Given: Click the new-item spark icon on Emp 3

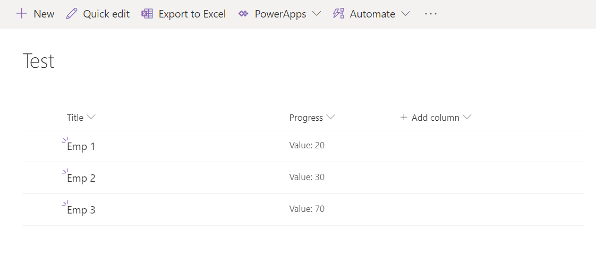Looking at the screenshot, I should pyautogui.click(x=65, y=204).
